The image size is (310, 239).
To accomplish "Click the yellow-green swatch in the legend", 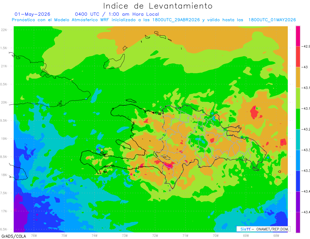I will [298, 98].
